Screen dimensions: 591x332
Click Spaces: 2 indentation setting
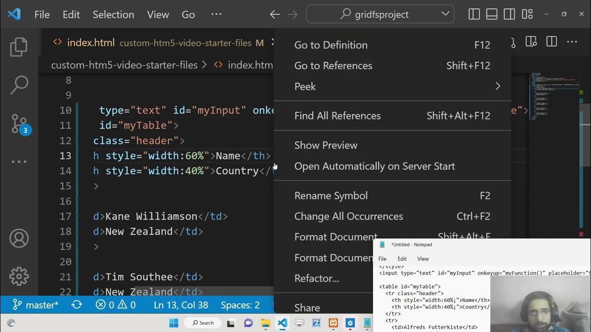[240, 305]
